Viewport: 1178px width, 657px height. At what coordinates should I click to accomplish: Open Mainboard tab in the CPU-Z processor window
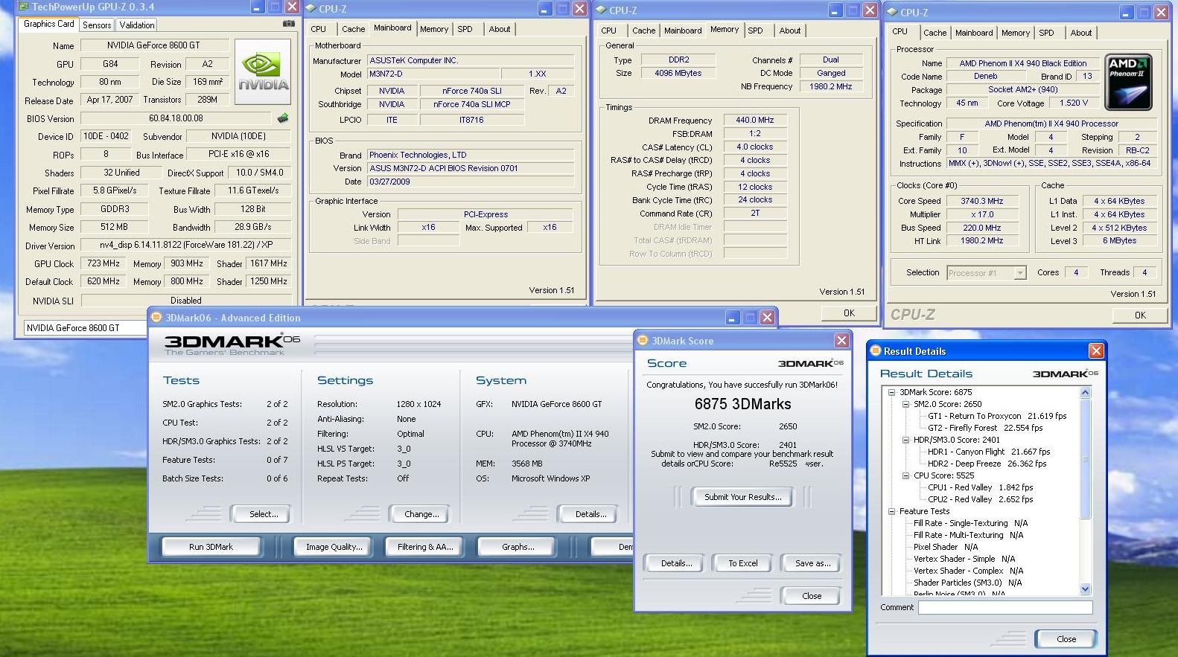974,33
